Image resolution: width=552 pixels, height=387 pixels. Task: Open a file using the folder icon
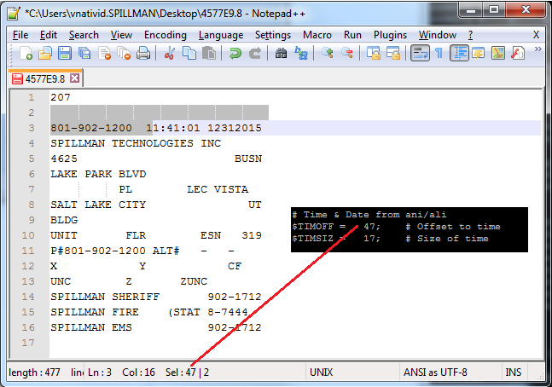(45, 54)
